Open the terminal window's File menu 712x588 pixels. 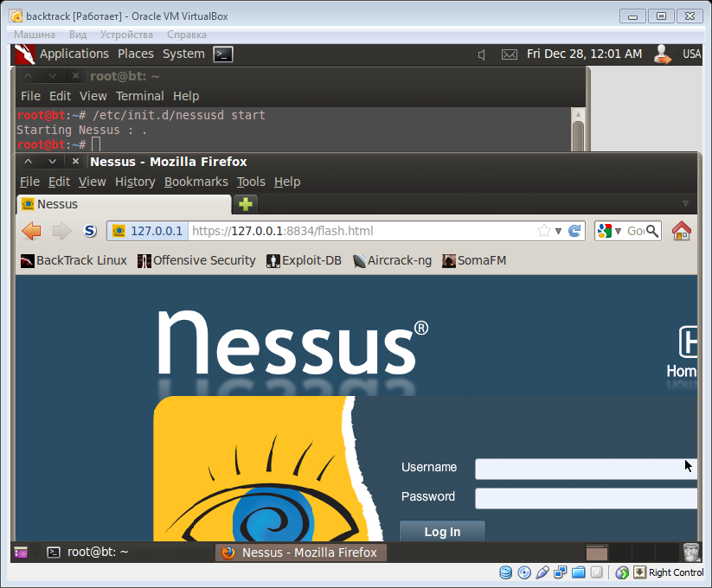30,96
